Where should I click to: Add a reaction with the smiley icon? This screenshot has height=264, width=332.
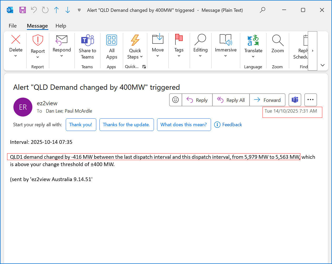(175, 100)
